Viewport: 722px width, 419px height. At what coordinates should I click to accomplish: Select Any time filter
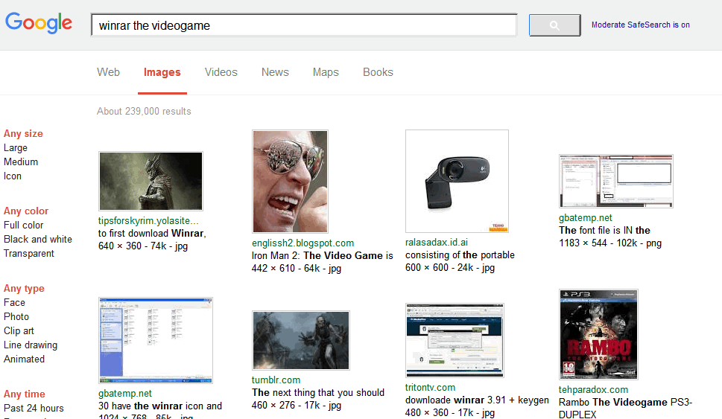25,394
